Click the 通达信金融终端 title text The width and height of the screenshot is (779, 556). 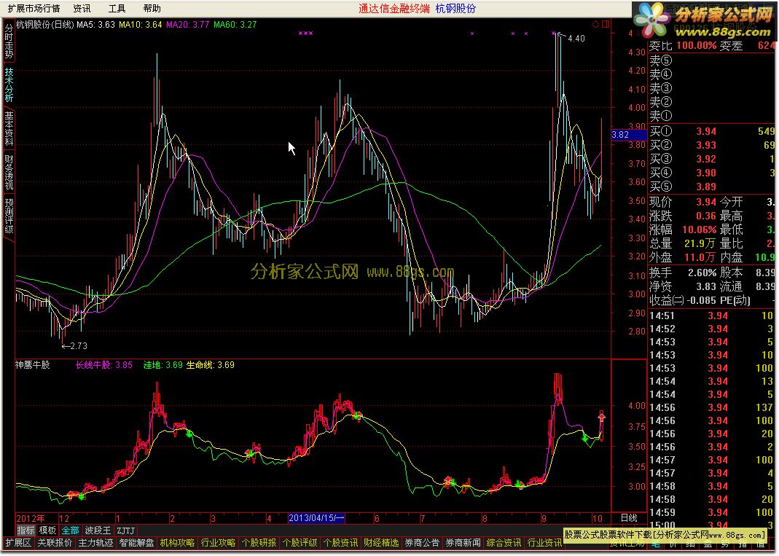click(394, 9)
